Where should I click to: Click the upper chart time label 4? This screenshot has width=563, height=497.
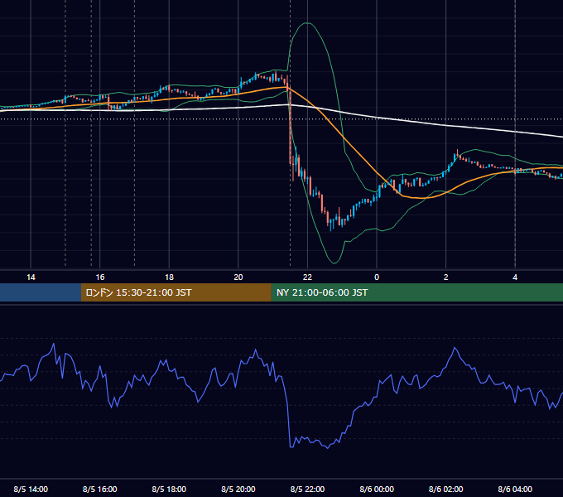(515, 277)
